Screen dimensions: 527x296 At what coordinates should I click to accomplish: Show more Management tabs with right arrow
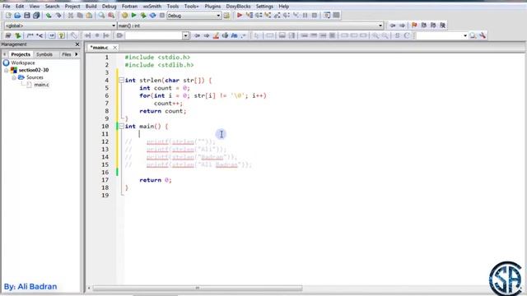(x=77, y=54)
